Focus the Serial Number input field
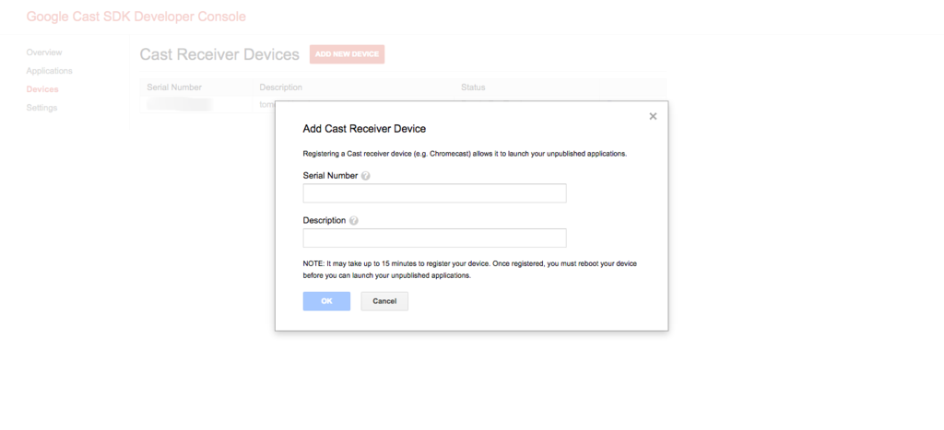944x430 pixels. pyautogui.click(x=434, y=193)
